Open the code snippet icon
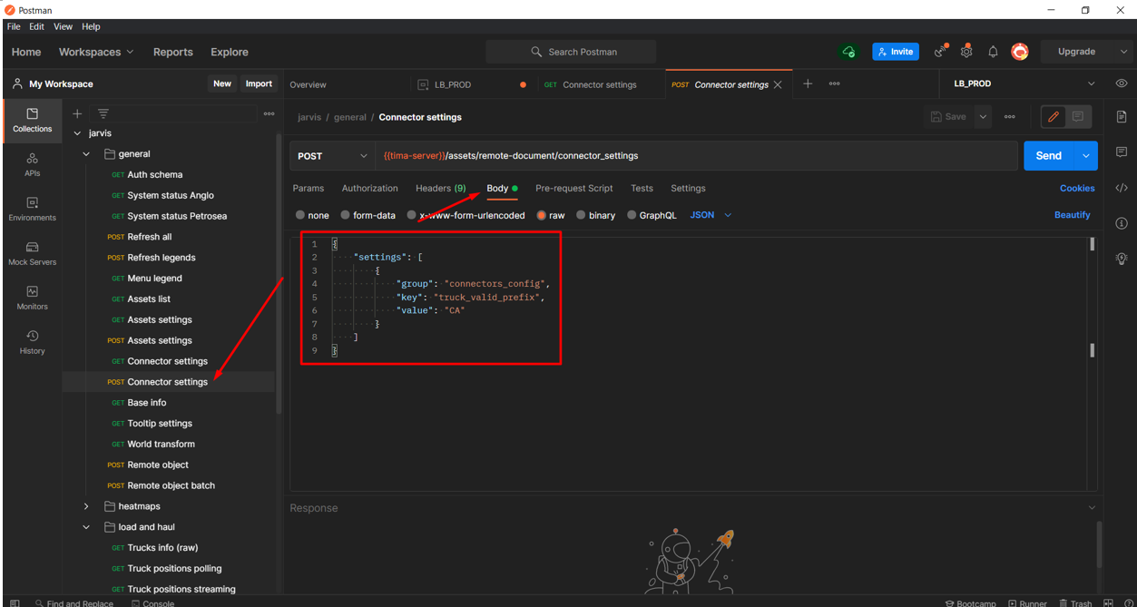 tap(1122, 188)
